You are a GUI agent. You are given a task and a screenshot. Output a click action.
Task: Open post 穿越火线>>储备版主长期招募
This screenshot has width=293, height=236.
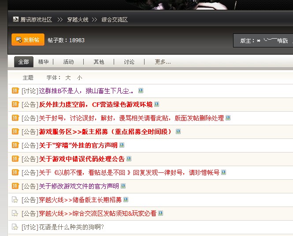[x=80, y=200]
